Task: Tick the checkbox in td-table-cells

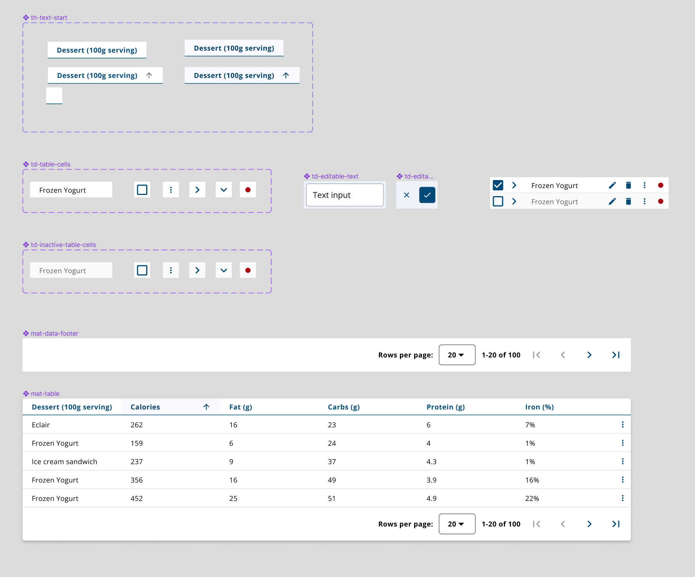Action: 142,190
